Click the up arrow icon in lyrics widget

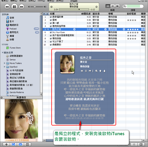(100, 71)
